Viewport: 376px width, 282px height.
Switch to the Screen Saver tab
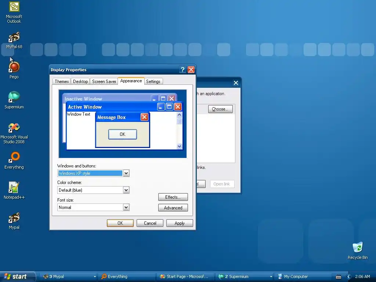pyautogui.click(x=104, y=81)
